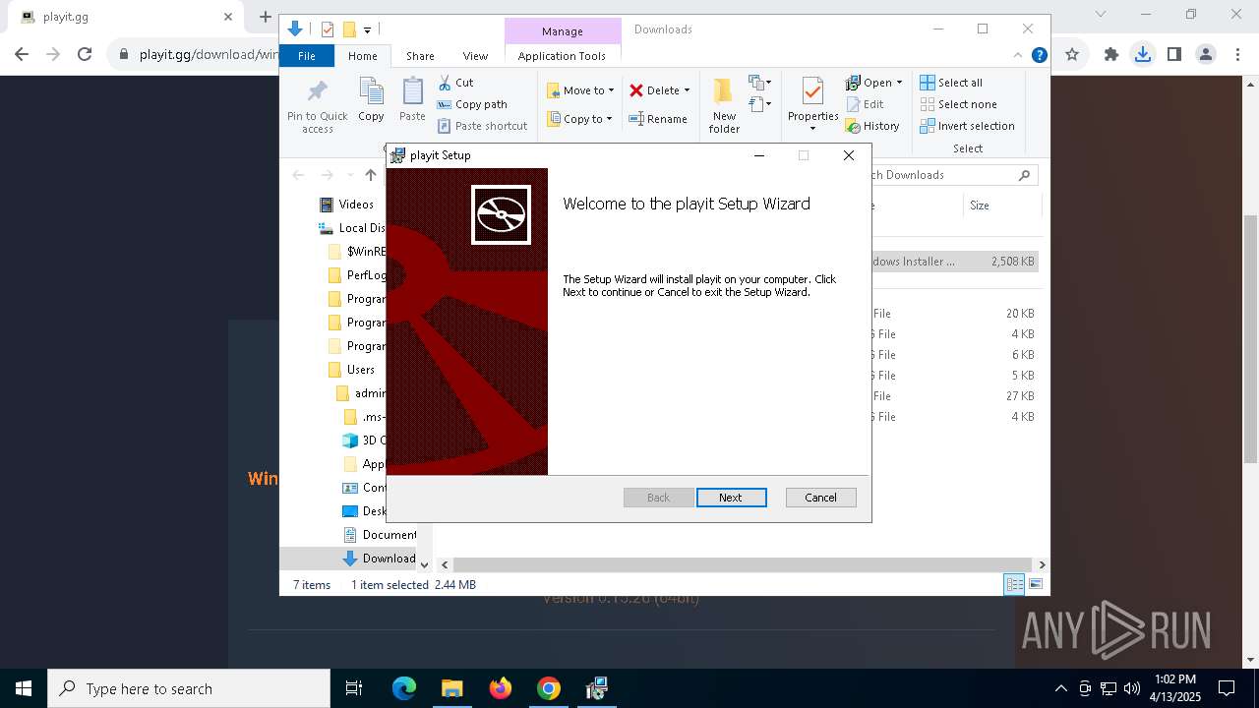This screenshot has width=1259, height=708.
Task: Open Chrome profile icon
Action: pos(1205,55)
